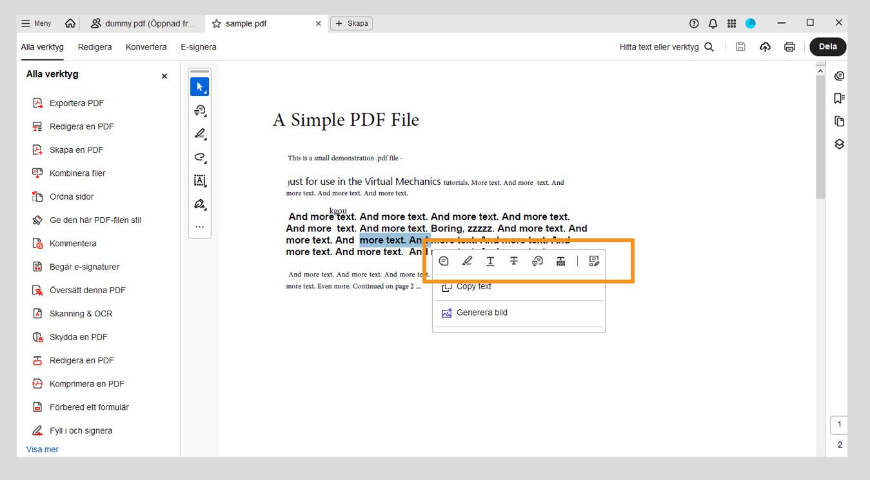Screen dimensions: 870x480
Task: Close the Alla verktyg panel
Action: pos(164,76)
